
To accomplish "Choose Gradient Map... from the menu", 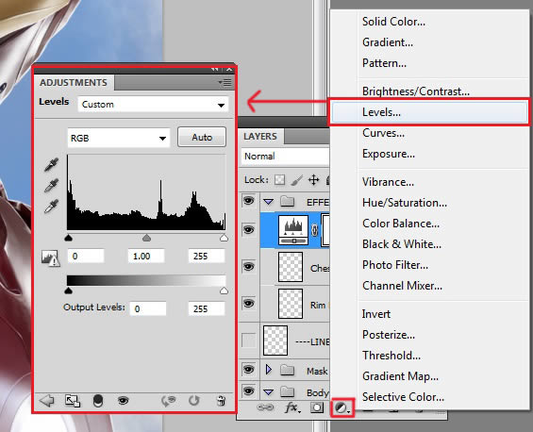I will tap(400, 376).
